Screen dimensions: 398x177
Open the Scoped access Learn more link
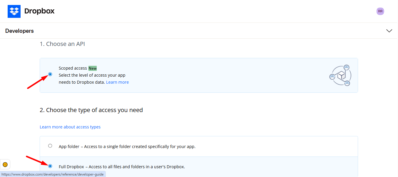117,82
